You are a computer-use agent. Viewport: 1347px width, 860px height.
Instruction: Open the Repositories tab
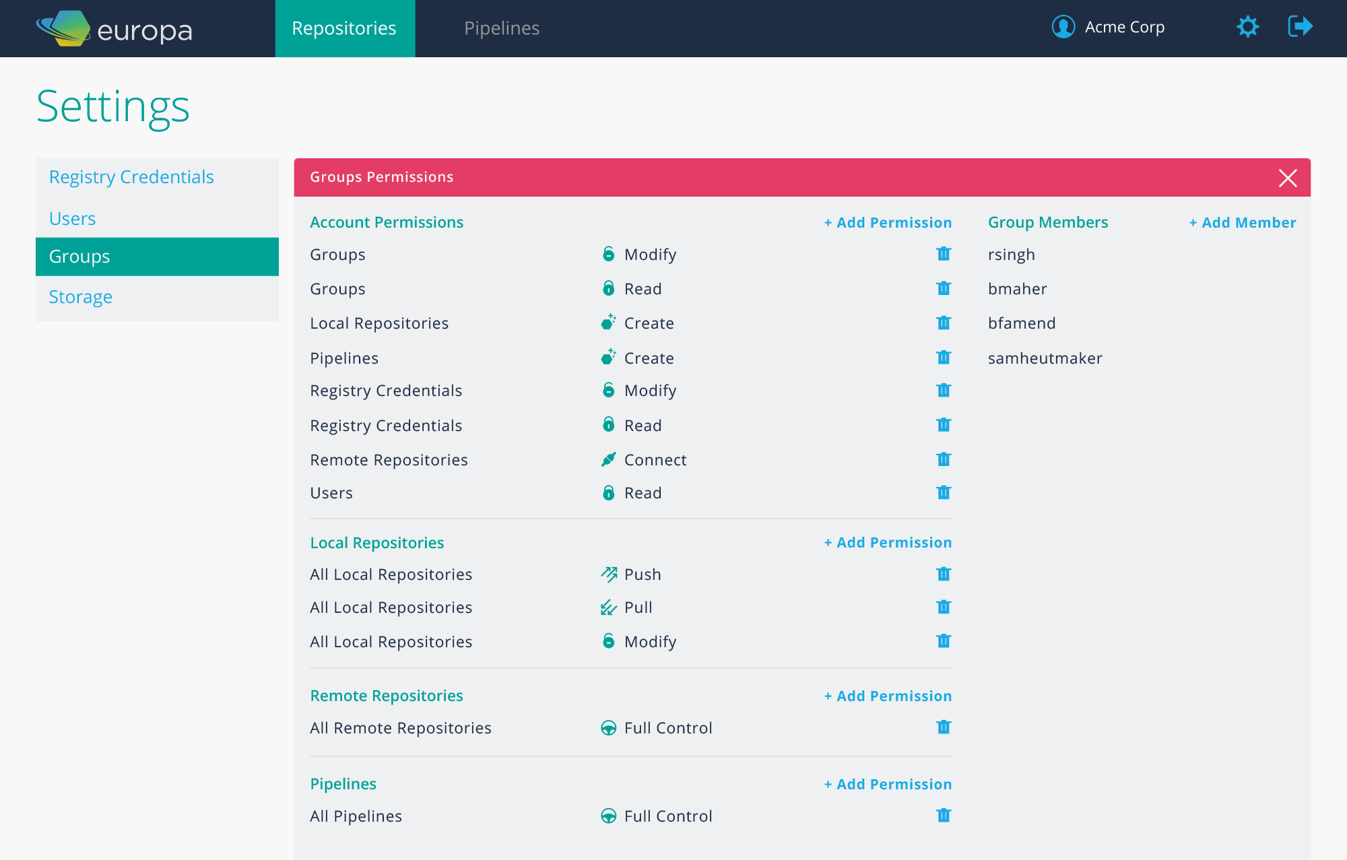tap(344, 28)
